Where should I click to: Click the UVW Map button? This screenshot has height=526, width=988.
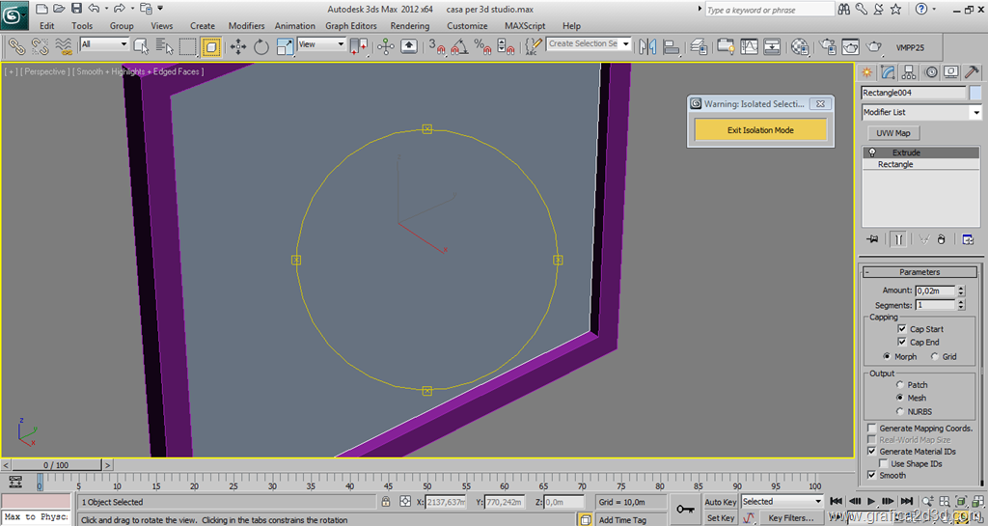(893, 133)
